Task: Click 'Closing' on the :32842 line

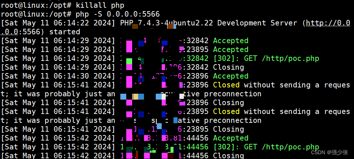Action: point(228,67)
